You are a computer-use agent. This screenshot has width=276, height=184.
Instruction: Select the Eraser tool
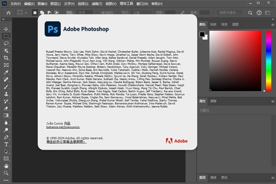tap(6, 108)
